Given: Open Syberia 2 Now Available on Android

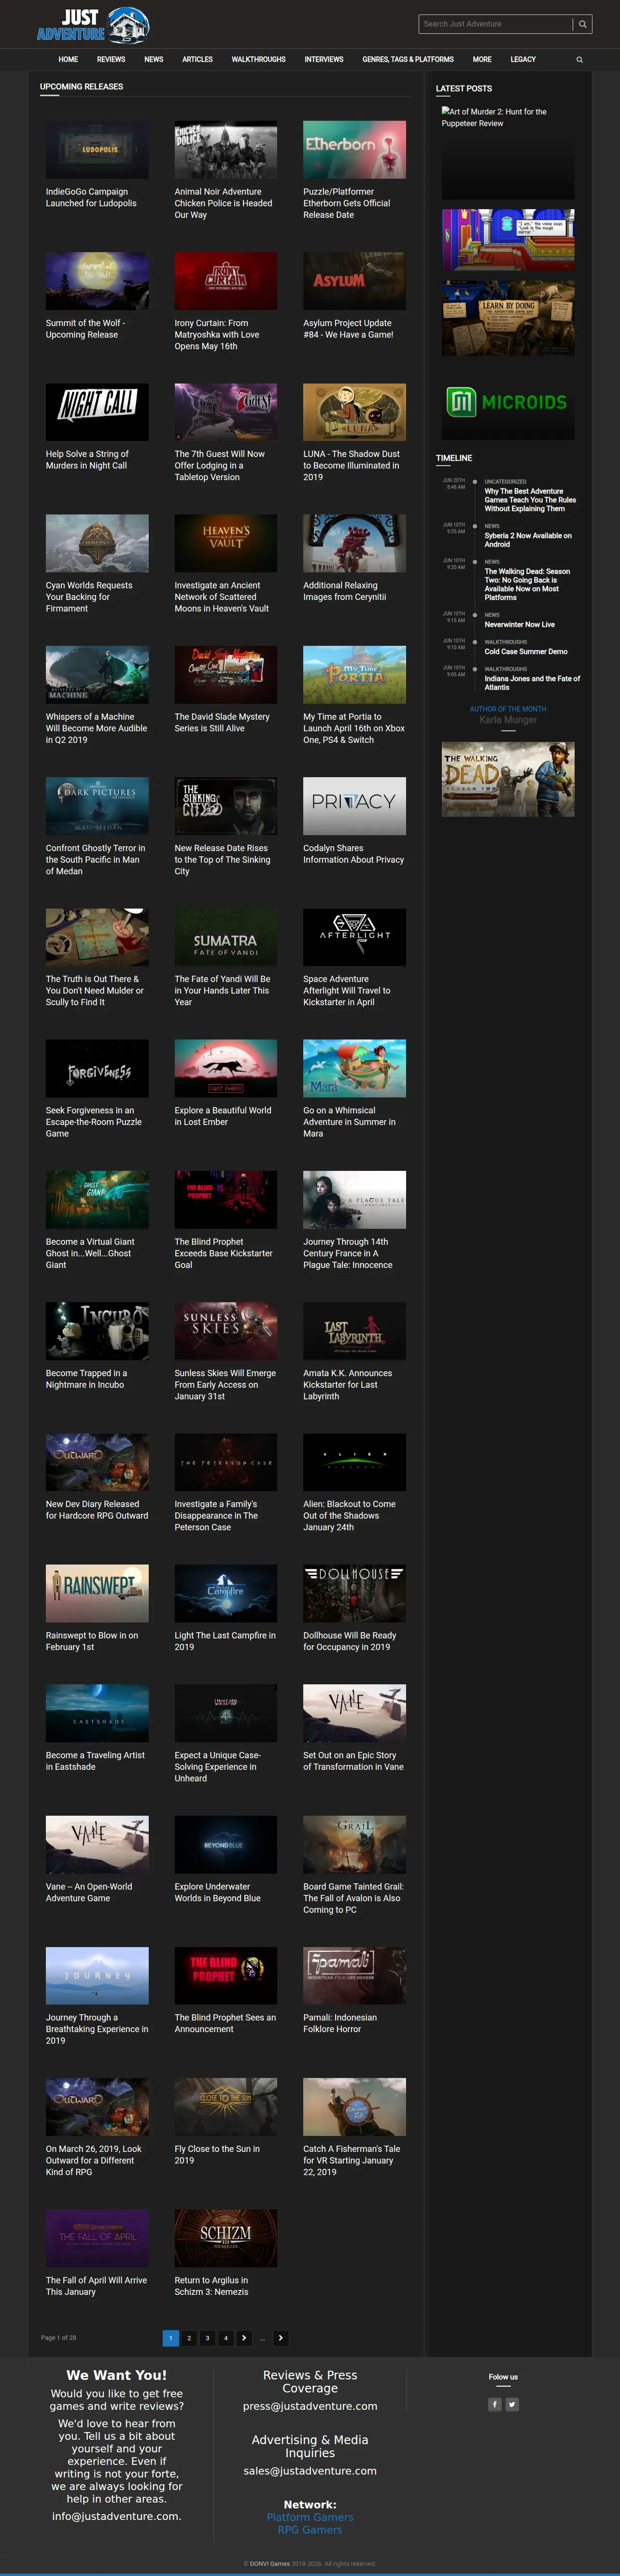Looking at the screenshot, I should (x=528, y=540).
